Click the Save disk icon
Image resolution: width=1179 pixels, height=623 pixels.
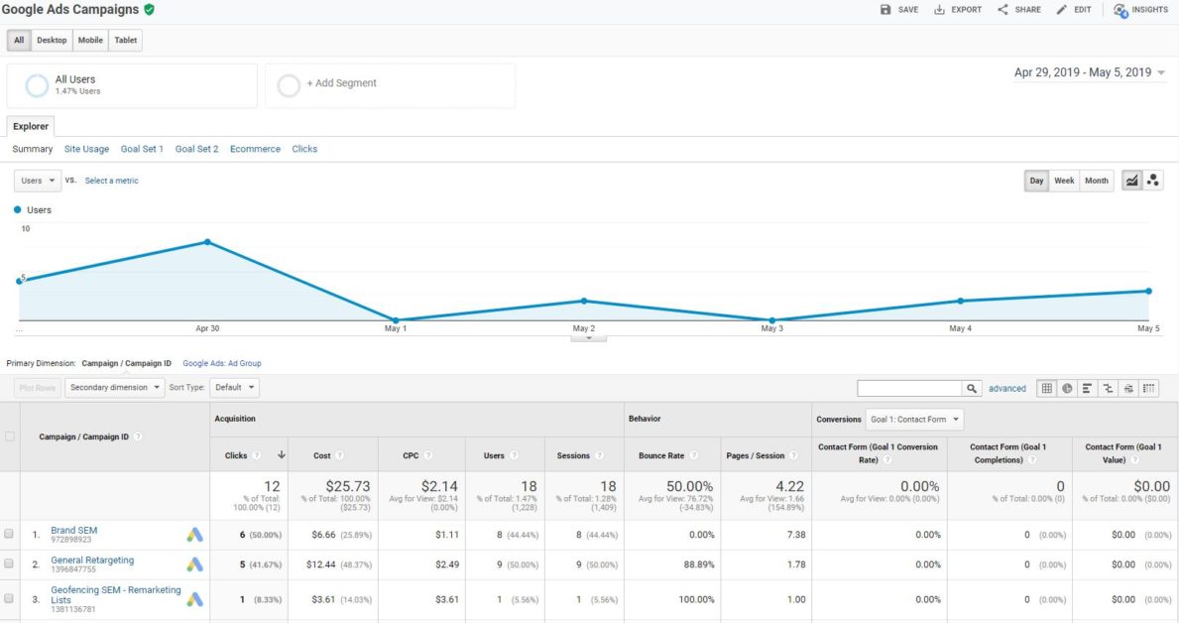pyautogui.click(x=885, y=10)
